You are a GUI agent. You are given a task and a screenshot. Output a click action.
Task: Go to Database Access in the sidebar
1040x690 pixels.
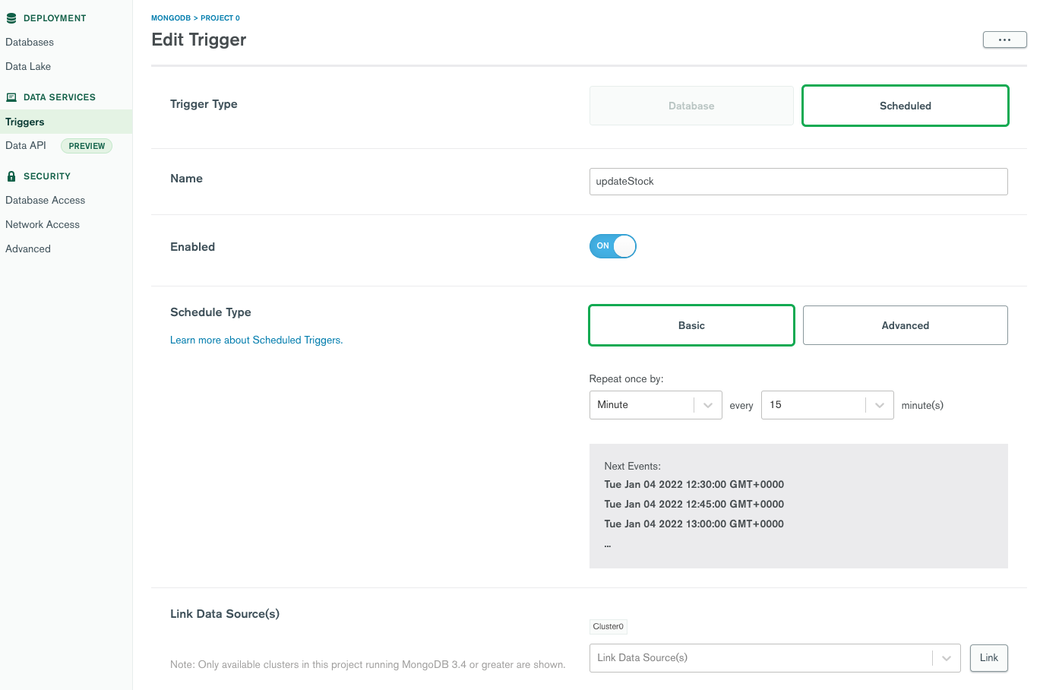click(45, 201)
